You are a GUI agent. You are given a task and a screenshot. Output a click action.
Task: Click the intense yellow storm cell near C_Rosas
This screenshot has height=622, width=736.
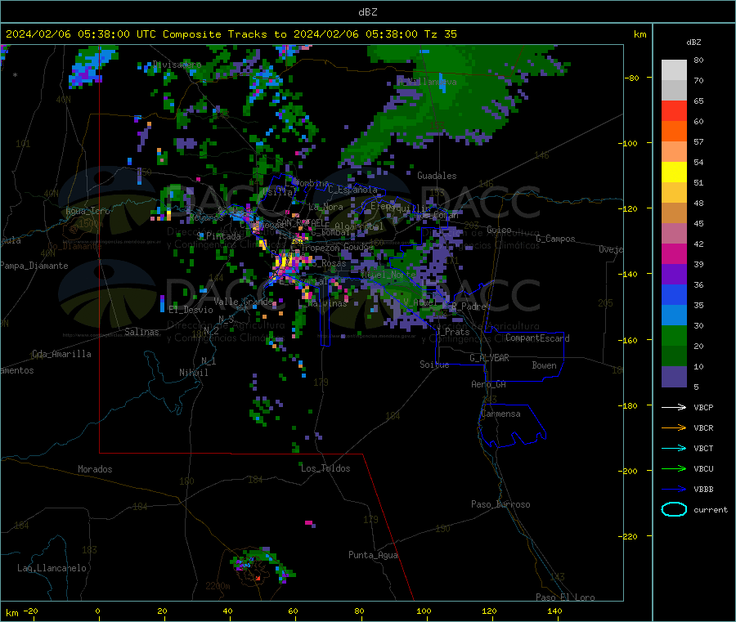tap(285, 261)
